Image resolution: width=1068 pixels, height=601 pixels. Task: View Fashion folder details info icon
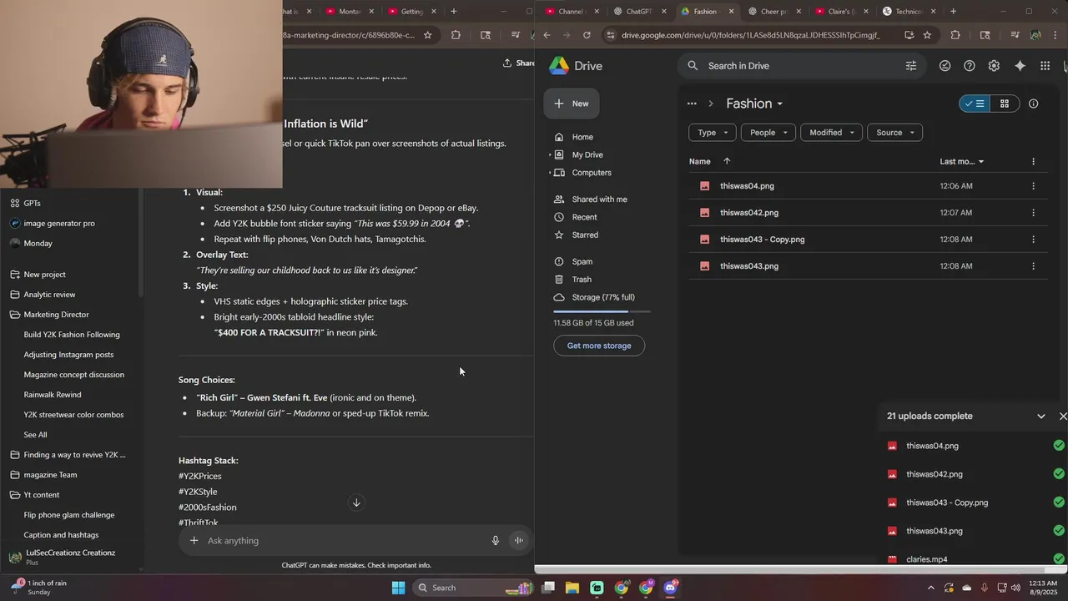coord(1033,104)
